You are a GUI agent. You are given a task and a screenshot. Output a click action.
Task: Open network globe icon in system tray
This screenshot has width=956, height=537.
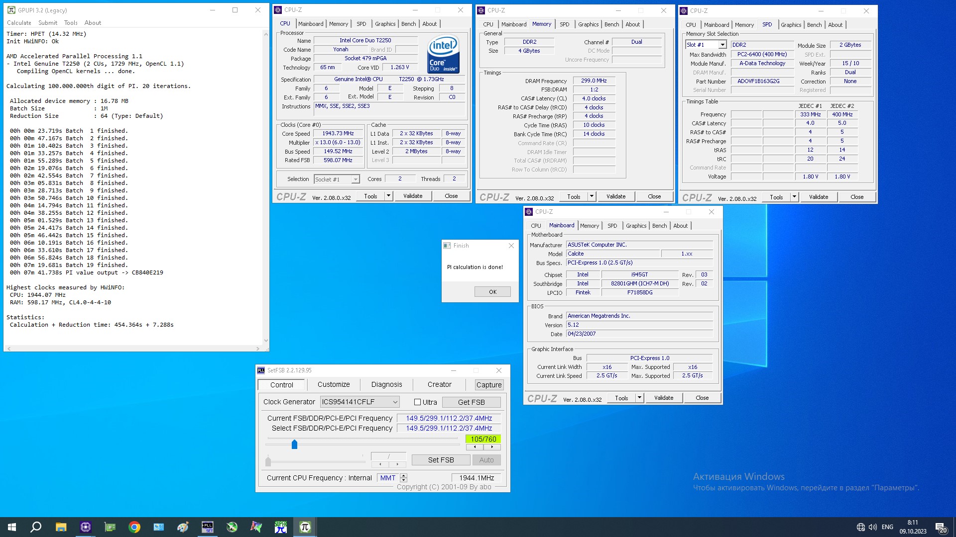860,527
